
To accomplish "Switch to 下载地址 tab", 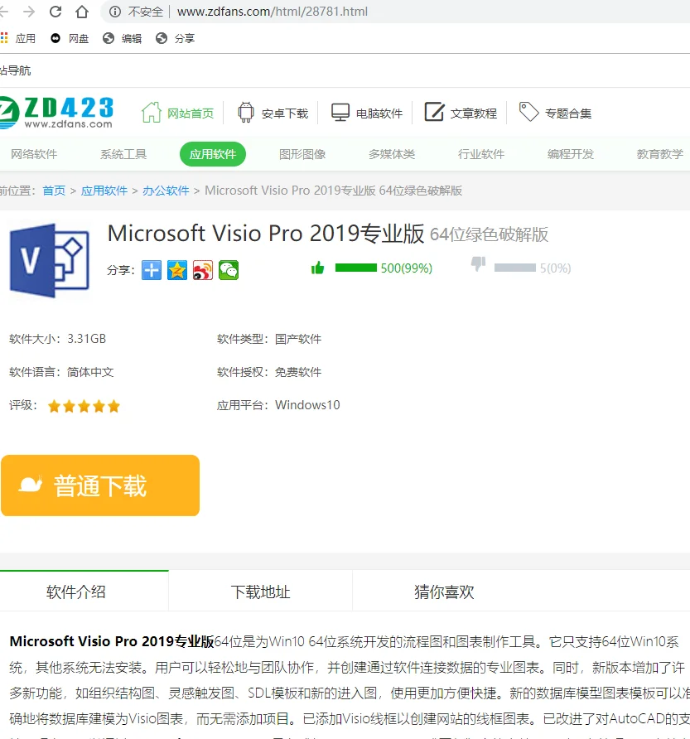I will (x=260, y=592).
